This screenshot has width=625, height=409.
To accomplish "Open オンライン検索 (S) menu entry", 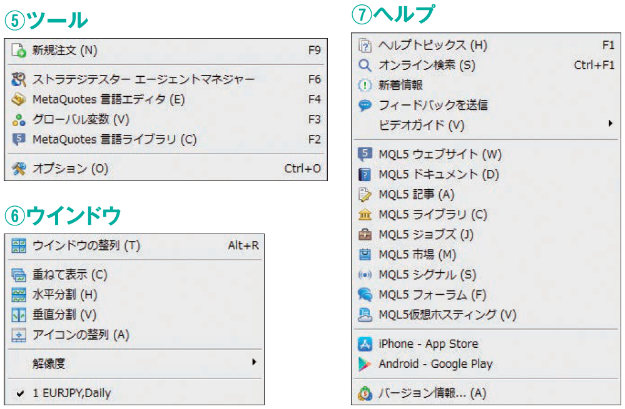I will click(x=486, y=65).
